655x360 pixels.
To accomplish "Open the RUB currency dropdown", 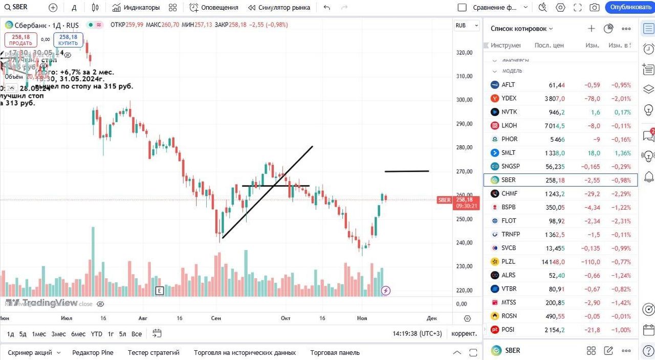I will [x=466, y=26].
